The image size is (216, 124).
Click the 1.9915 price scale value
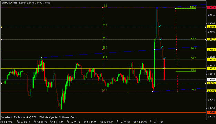[211, 15]
